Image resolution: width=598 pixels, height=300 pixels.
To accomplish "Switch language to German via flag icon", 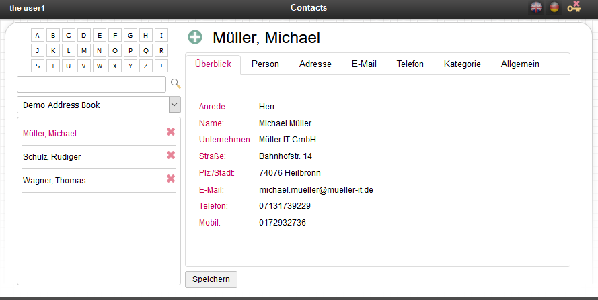I will (x=554, y=7).
